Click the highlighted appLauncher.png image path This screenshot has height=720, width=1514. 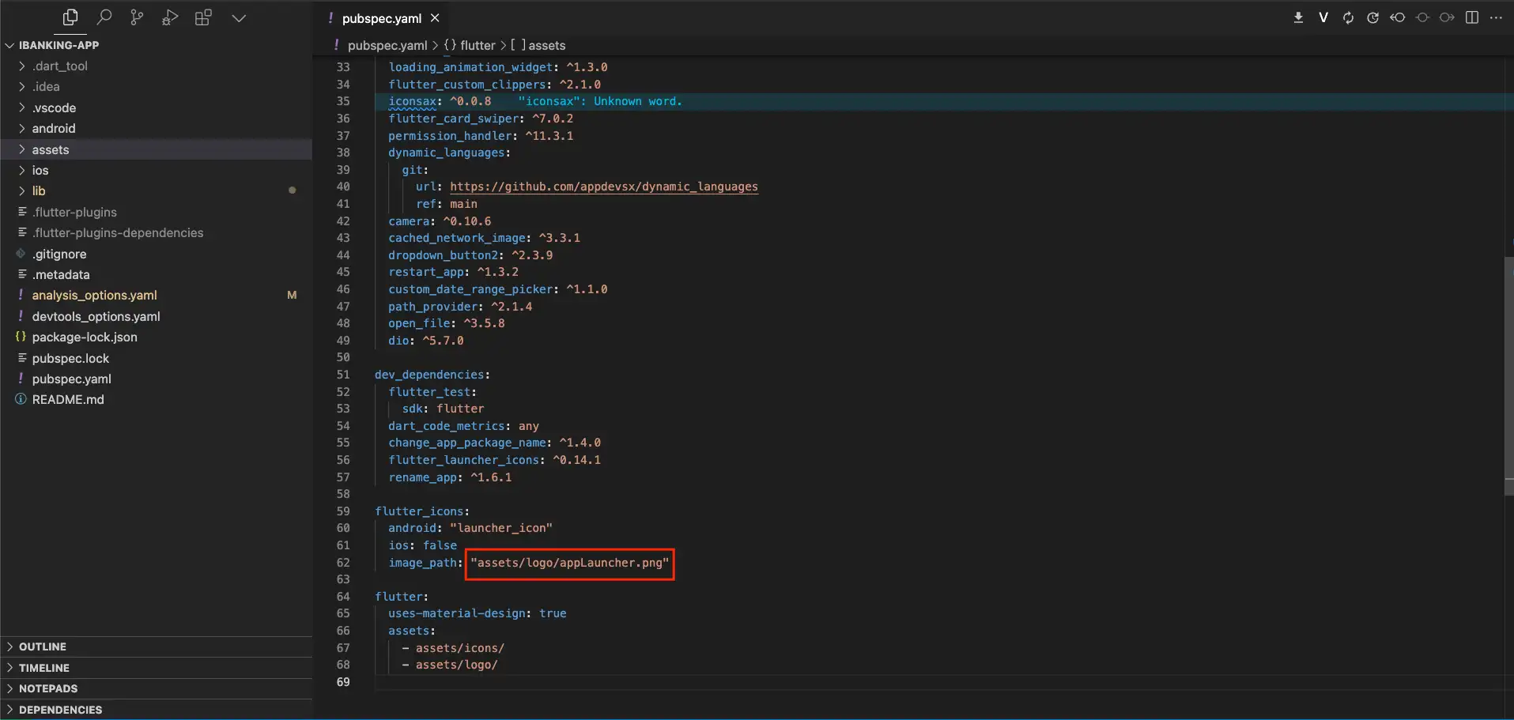[569, 563]
